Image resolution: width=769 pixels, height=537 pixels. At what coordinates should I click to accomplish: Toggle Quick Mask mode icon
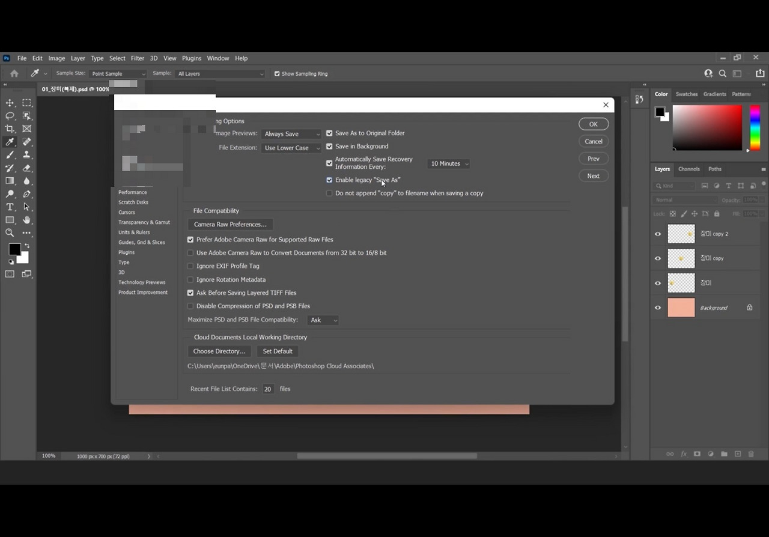[10, 274]
